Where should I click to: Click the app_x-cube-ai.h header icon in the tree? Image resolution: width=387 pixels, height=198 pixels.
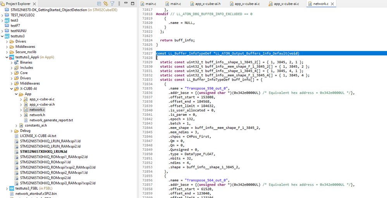point(26,104)
